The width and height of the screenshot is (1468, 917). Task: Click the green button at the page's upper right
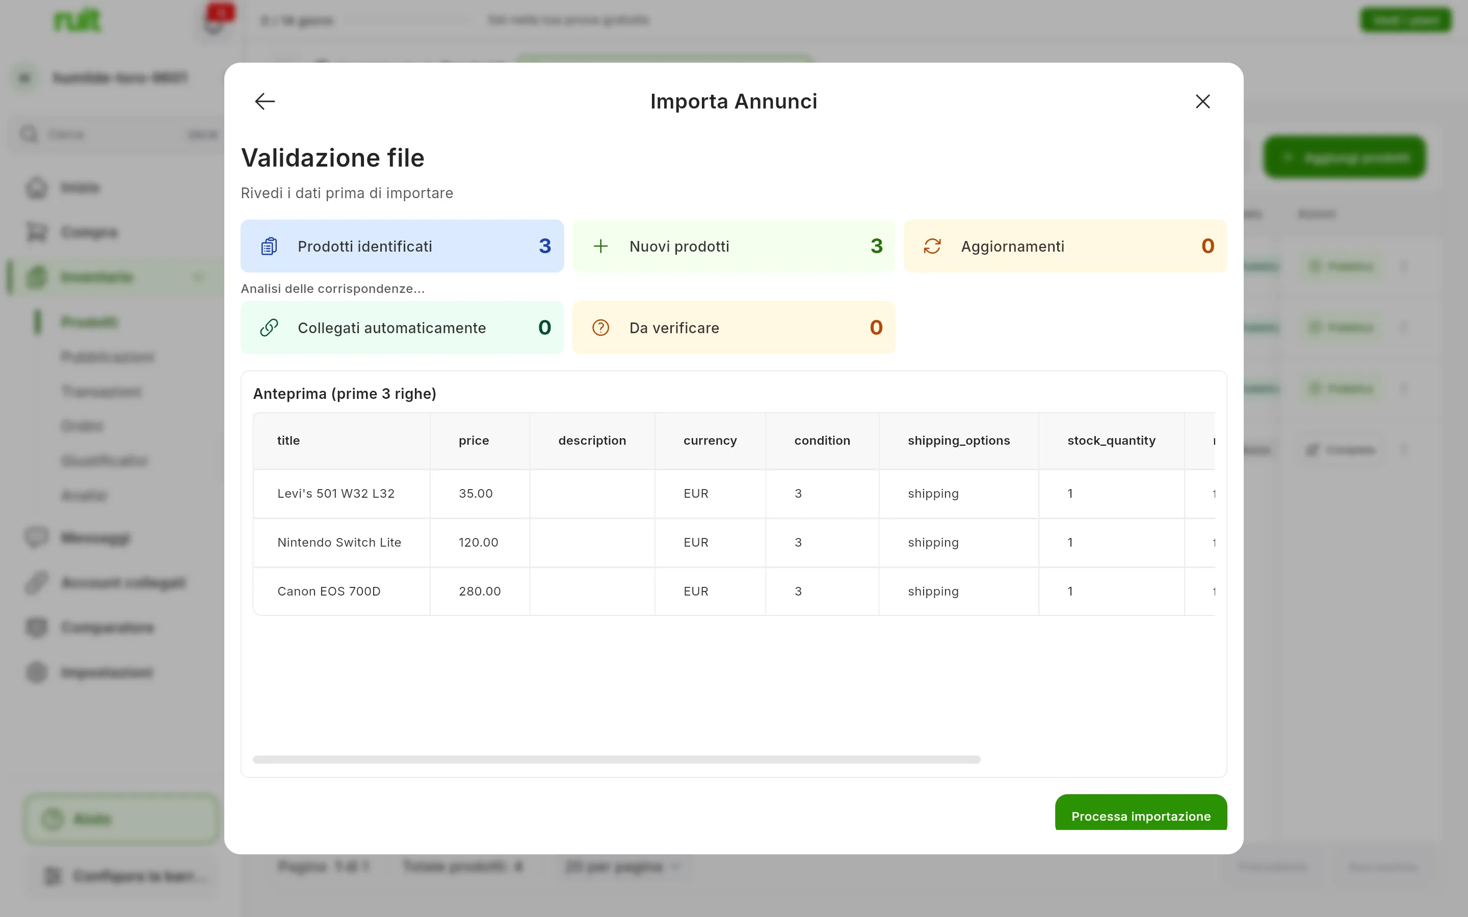pos(1405,20)
